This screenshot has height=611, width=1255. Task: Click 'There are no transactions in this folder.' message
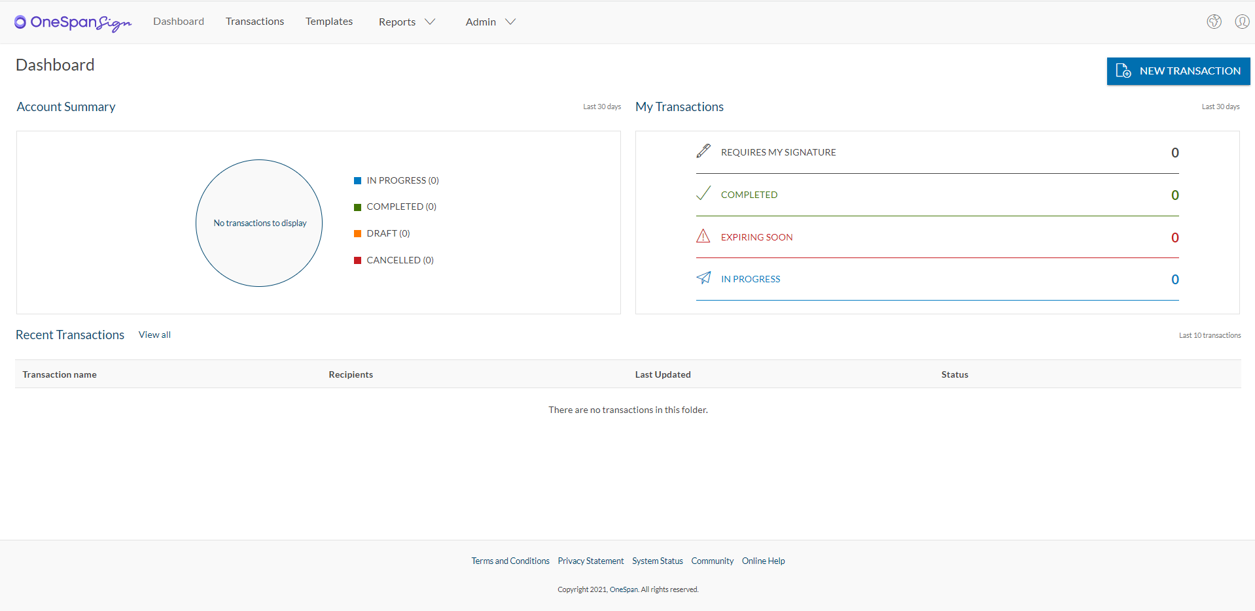(x=628, y=410)
